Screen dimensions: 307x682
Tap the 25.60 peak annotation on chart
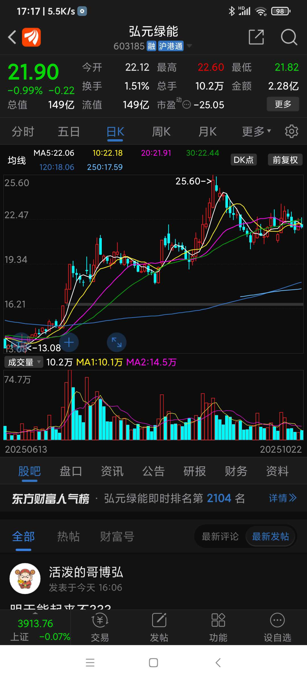pos(193,181)
